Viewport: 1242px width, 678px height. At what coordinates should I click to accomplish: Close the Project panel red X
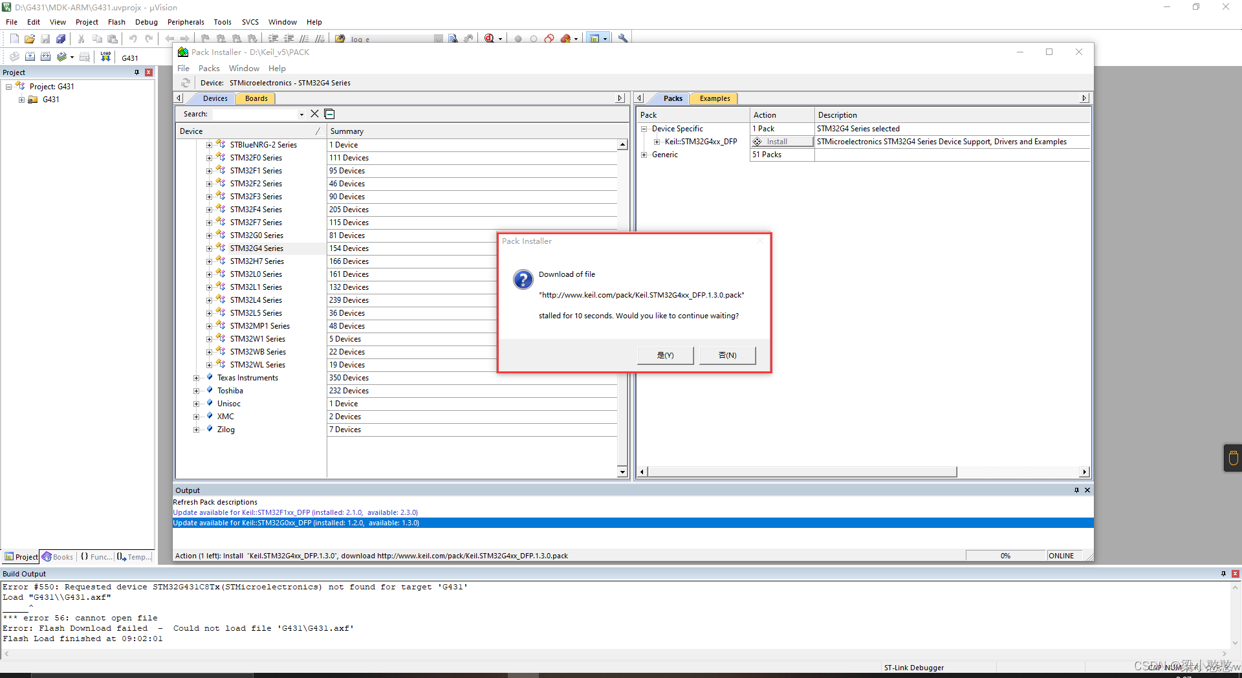coord(149,72)
